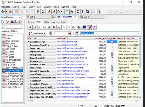
Task: Click the copy object icon in Object Browser
Action: [x=16, y=22]
